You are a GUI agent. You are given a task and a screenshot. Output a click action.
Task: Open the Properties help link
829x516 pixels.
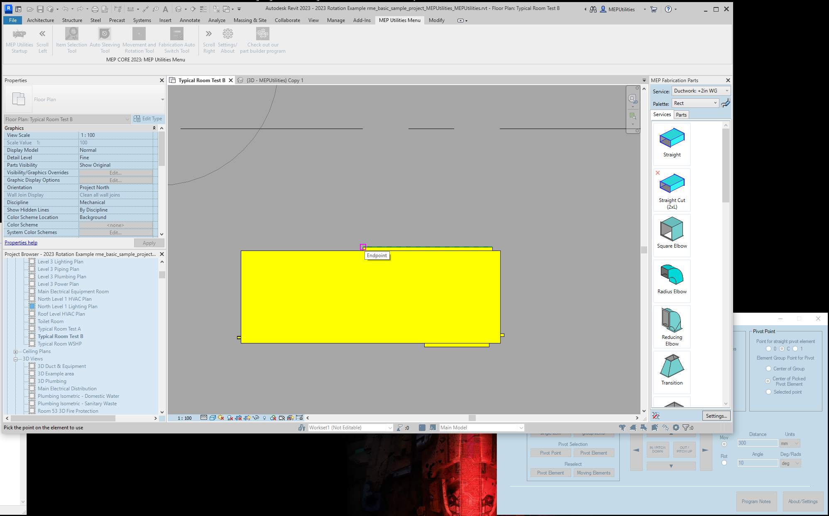[x=21, y=243]
